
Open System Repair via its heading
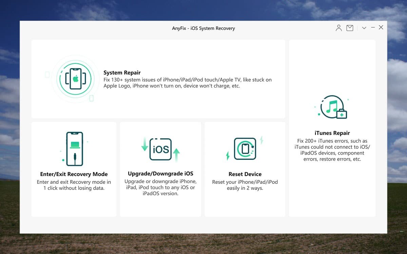122,73
